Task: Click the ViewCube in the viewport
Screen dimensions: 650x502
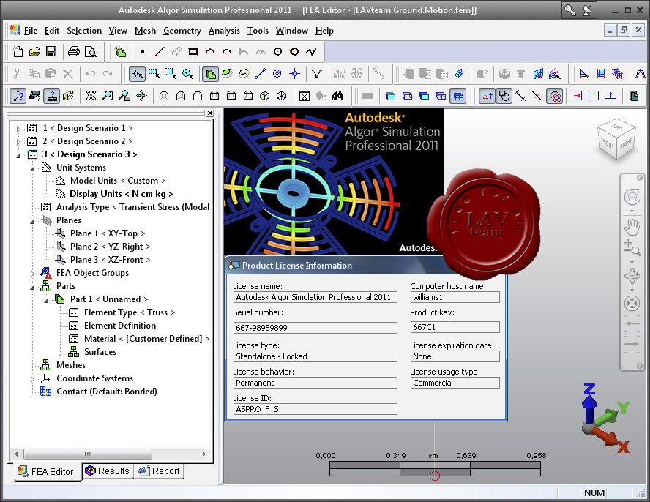Action: coord(617,139)
